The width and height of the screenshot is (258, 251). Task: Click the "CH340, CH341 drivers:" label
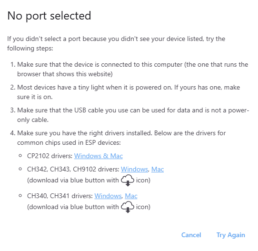click(x=60, y=196)
